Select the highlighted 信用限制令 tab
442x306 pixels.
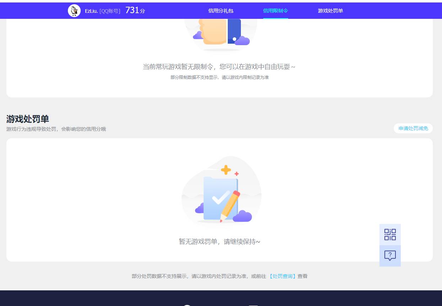276,11
